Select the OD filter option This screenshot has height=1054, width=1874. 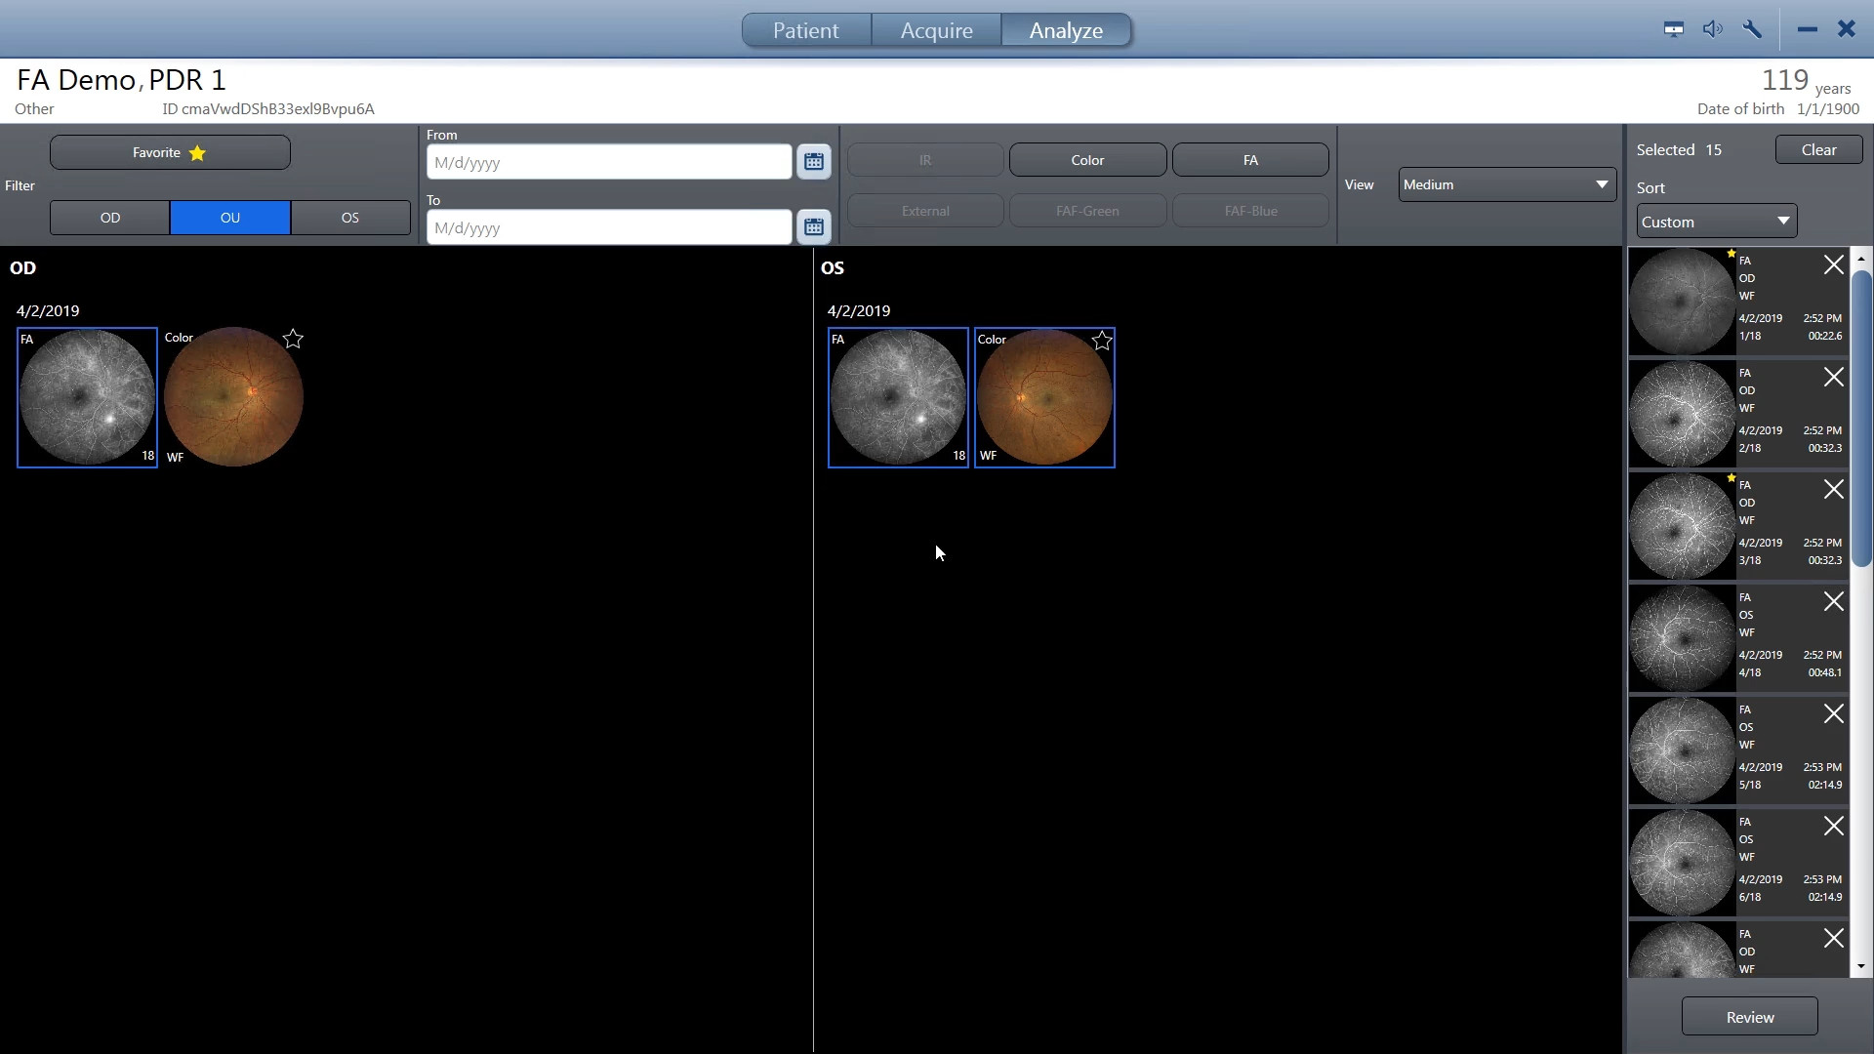pos(109,217)
